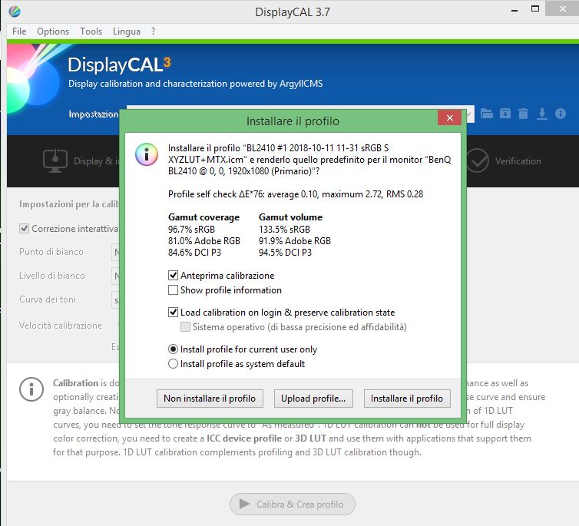Open the File menu
The width and height of the screenshot is (579, 526).
19,31
